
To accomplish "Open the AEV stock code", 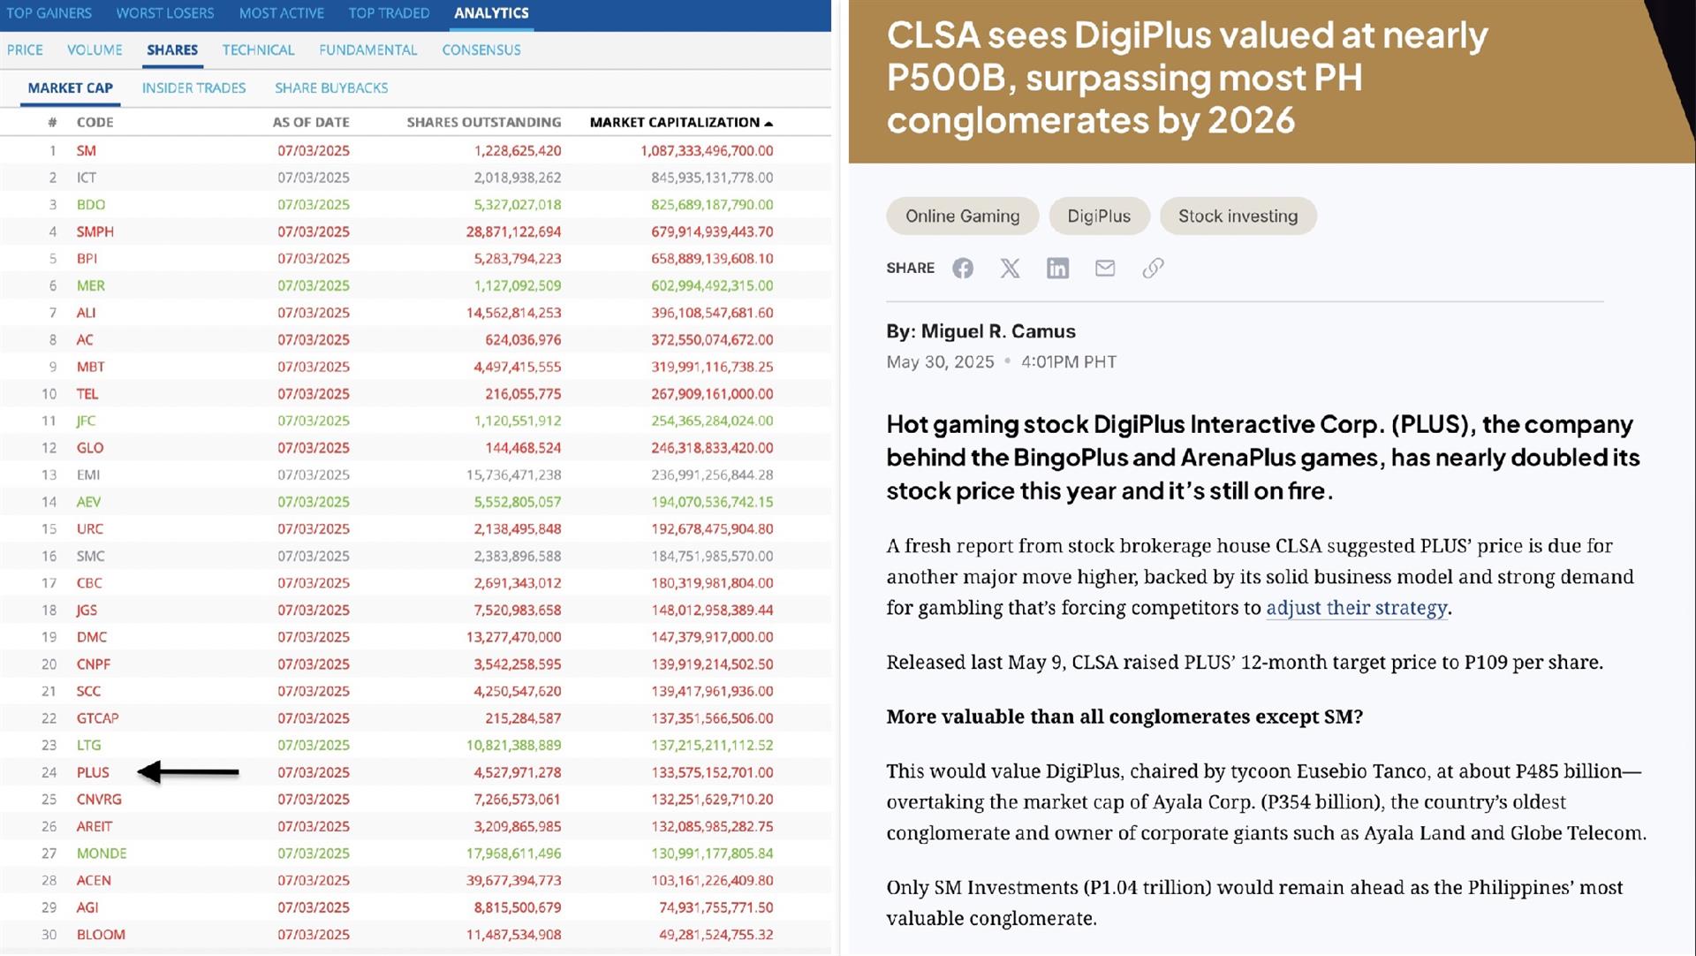I will pyautogui.click(x=88, y=502).
